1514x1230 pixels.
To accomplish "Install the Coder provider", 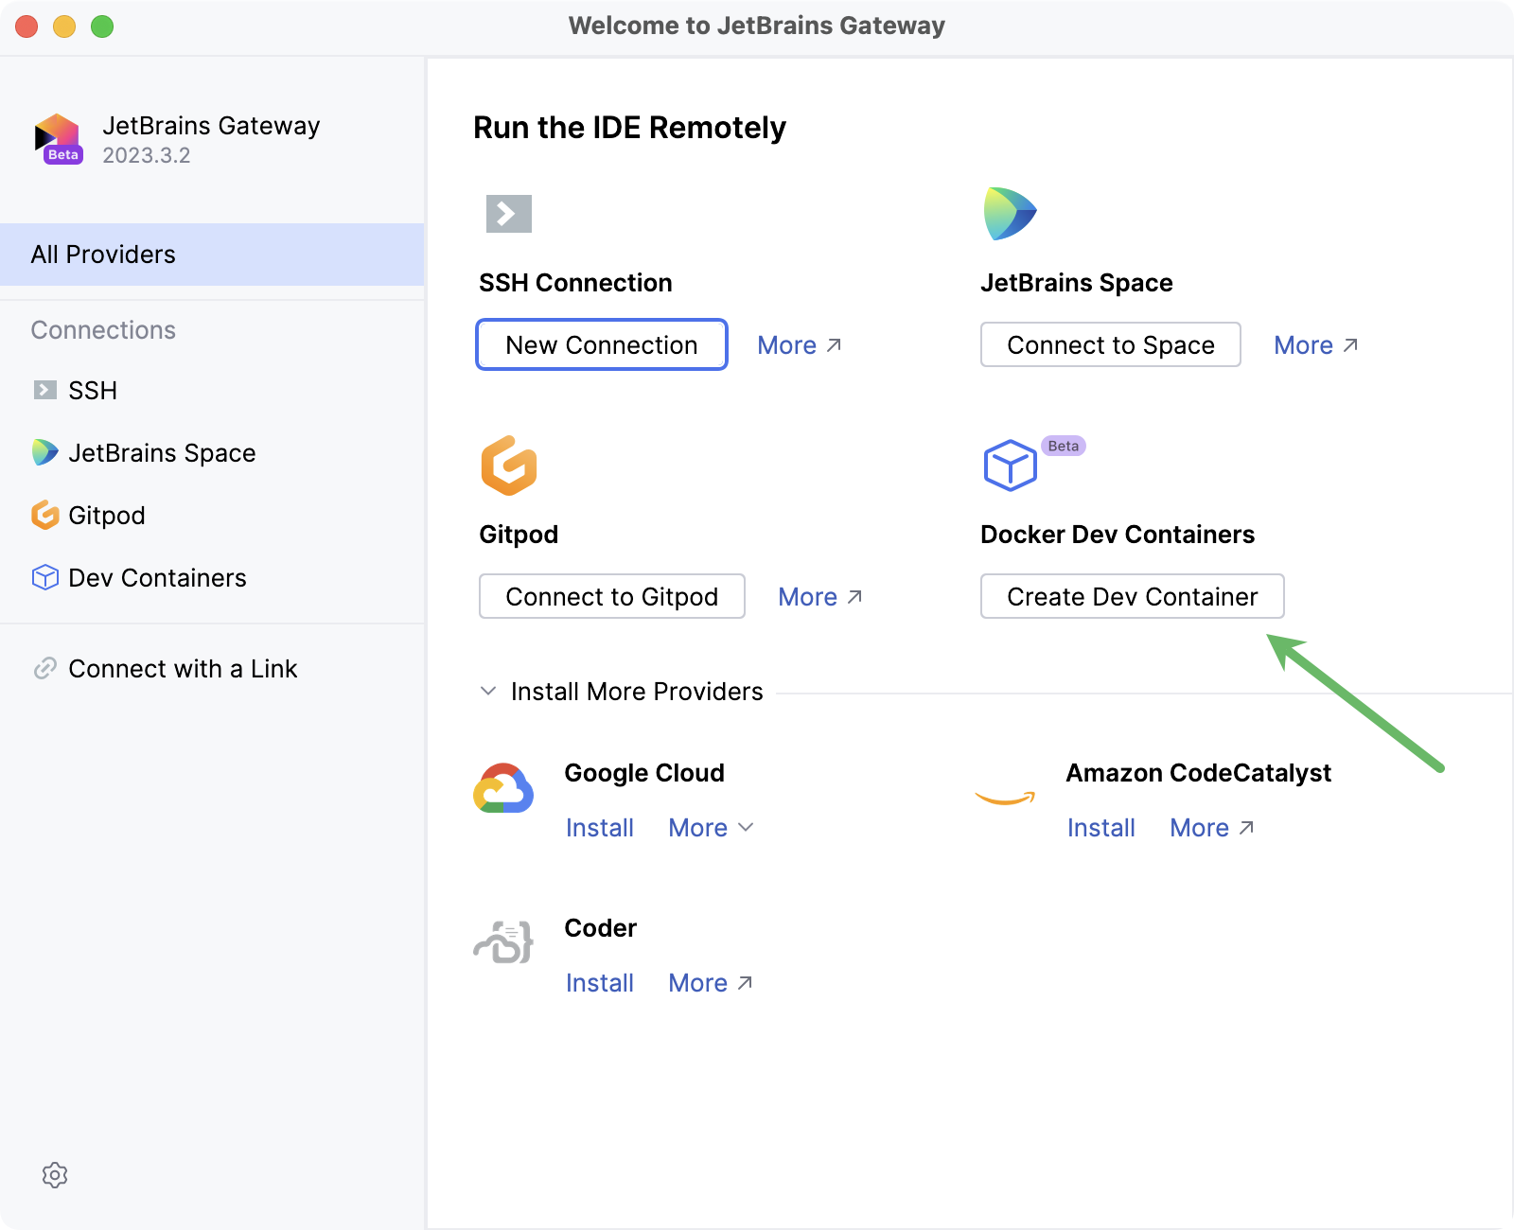I will tap(600, 983).
